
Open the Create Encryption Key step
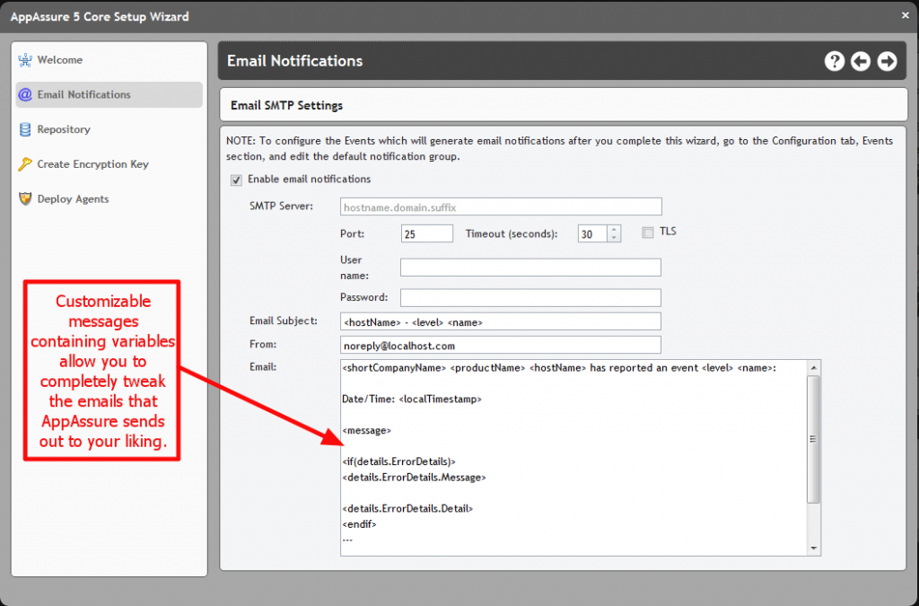[x=109, y=164]
